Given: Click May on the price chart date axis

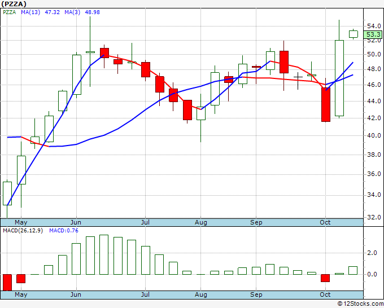Looking at the screenshot, I should pos(21,223).
